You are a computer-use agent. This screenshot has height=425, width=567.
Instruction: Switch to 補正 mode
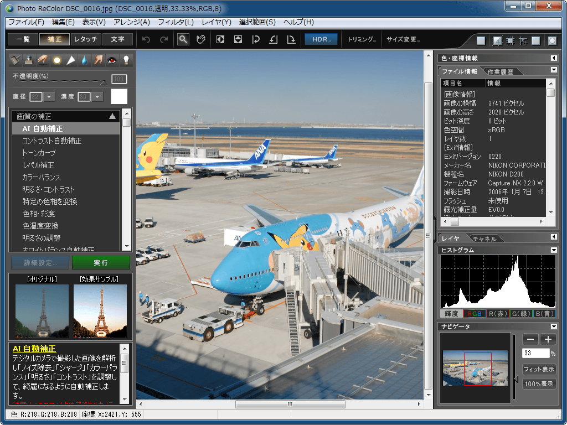point(55,39)
